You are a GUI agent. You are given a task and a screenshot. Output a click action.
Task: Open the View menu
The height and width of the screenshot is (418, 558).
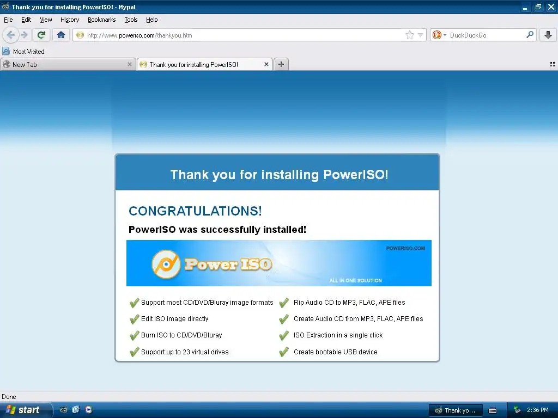click(46, 20)
